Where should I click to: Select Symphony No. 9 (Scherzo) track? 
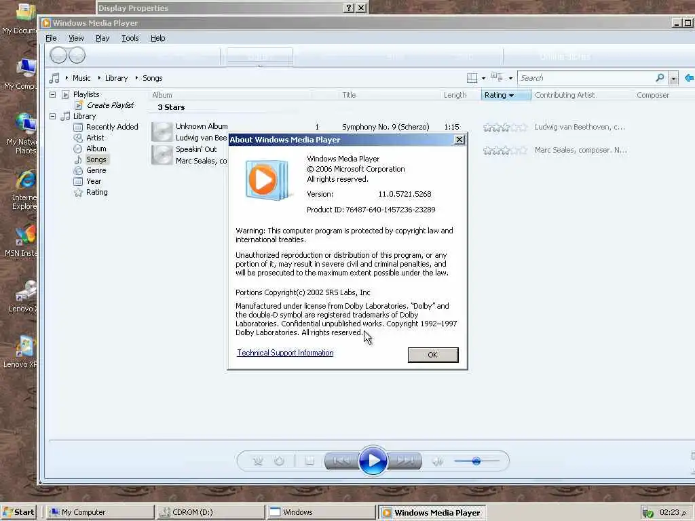[x=386, y=127]
